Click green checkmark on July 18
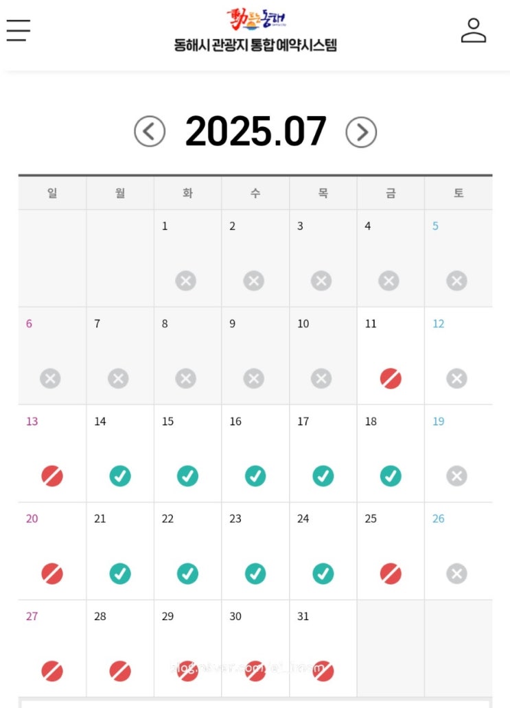 (x=391, y=475)
